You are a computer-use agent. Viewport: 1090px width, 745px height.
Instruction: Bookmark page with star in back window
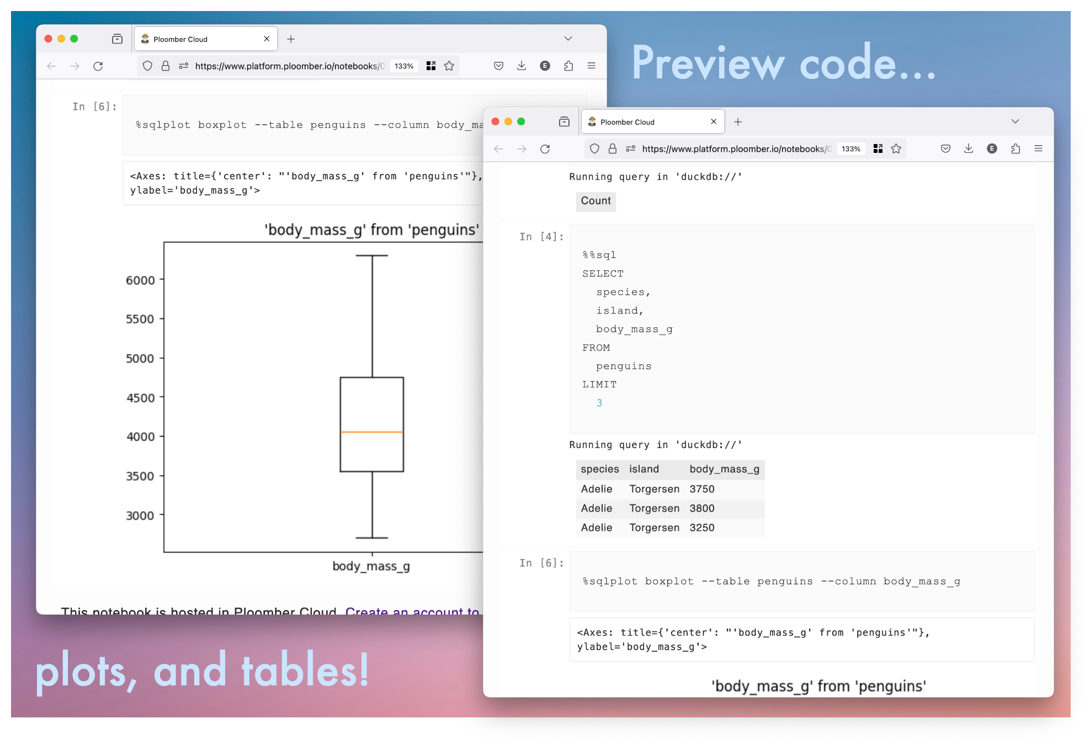point(449,66)
